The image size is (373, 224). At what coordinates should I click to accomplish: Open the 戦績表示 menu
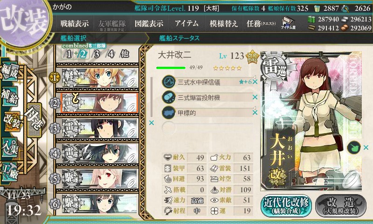click(75, 23)
